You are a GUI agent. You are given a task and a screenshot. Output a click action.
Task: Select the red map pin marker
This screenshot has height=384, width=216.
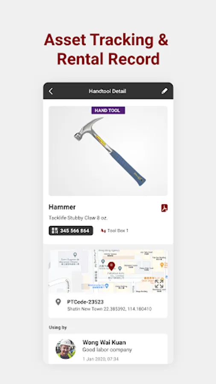coord(111,266)
